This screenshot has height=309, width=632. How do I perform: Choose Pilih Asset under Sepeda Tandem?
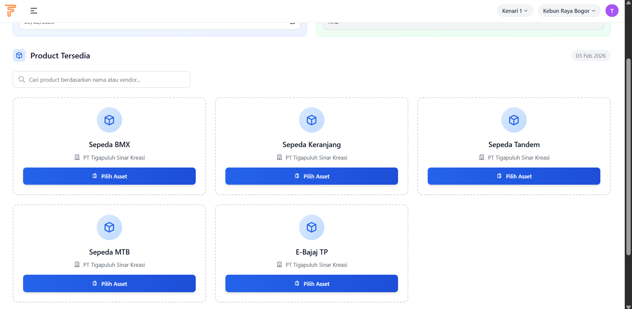(514, 176)
